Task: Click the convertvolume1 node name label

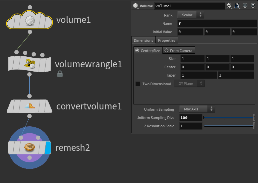Action: click(89, 106)
